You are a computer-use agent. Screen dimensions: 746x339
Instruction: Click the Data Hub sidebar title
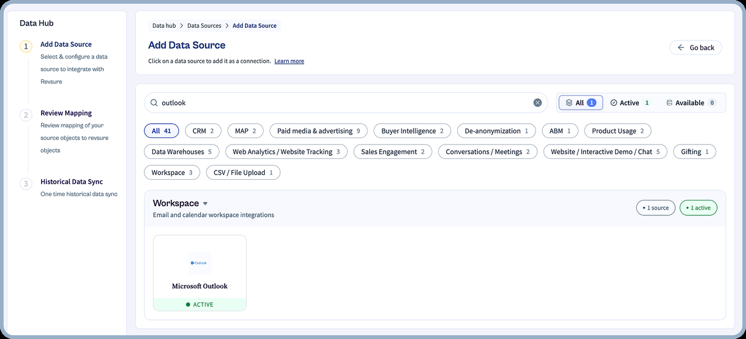37,23
